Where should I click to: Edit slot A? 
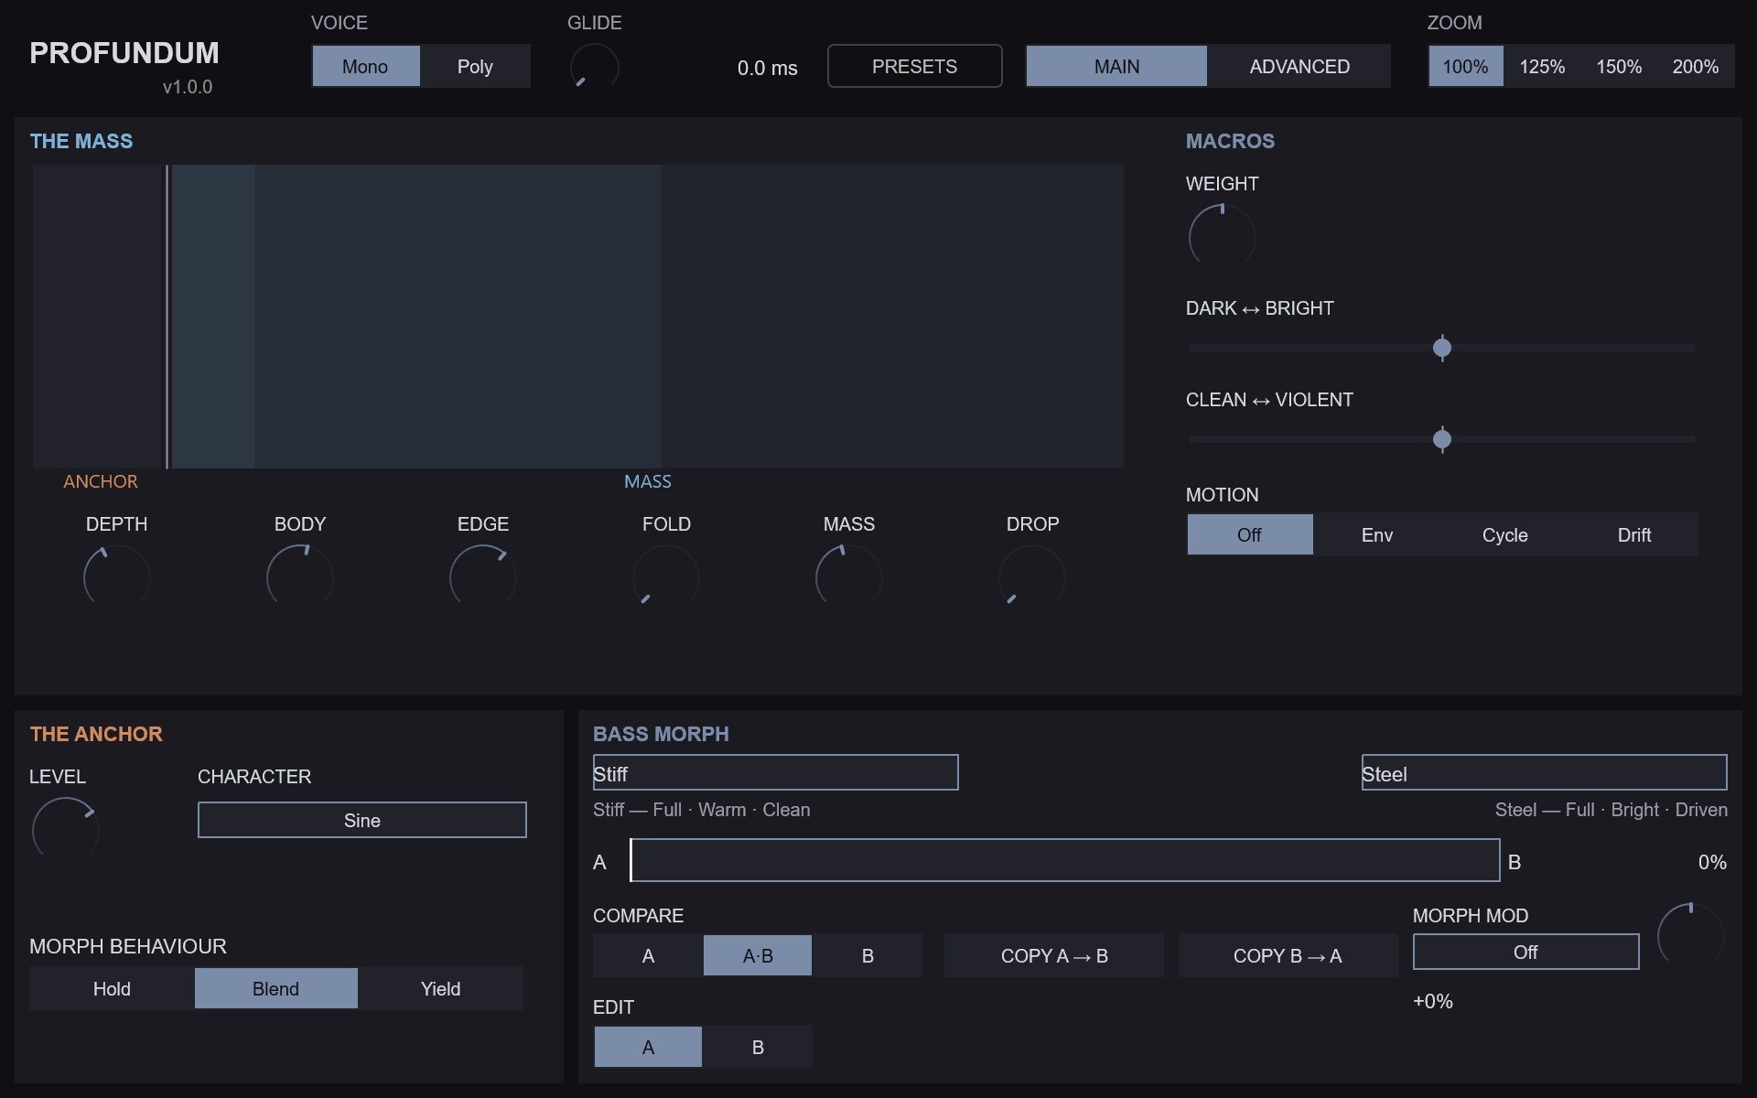click(648, 1047)
